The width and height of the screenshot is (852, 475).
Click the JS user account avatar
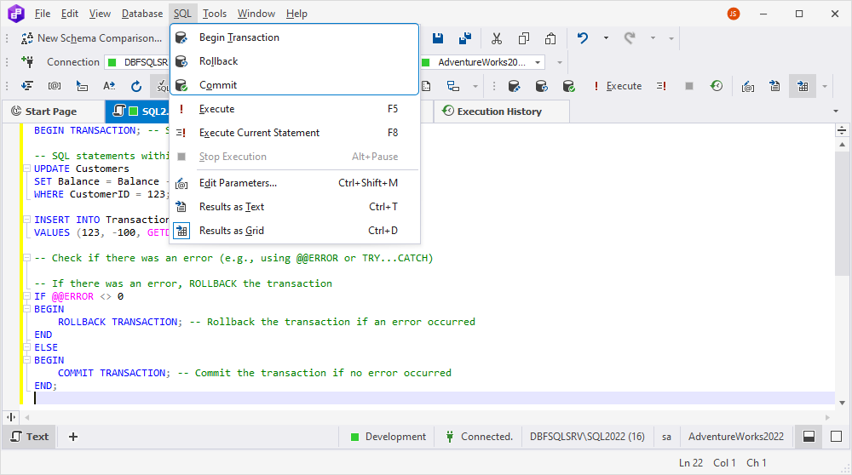coord(733,14)
